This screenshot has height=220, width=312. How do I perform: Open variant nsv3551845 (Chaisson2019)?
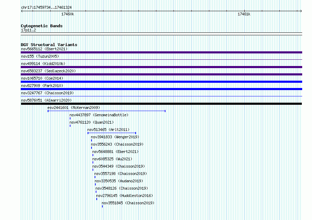(x=128, y=203)
